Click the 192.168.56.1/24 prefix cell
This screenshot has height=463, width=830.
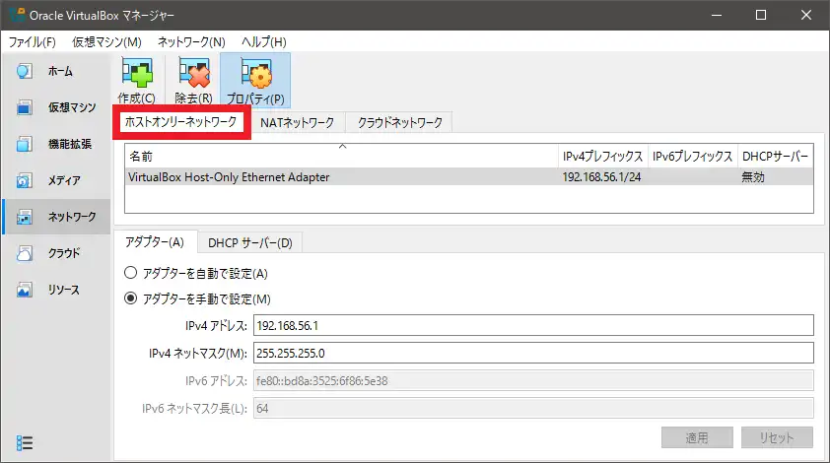(x=602, y=176)
